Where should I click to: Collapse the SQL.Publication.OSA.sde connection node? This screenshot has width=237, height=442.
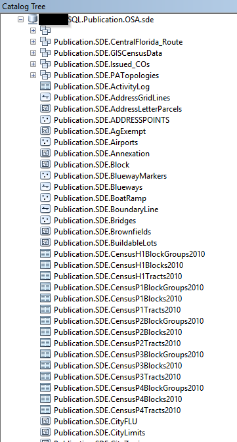click(x=20, y=20)
